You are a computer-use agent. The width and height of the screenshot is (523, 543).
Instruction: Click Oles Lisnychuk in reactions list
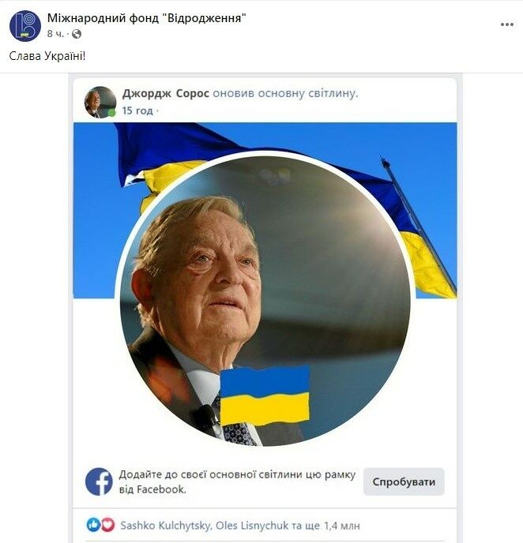point(252,526)
